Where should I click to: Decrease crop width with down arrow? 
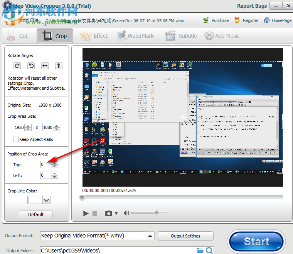pyautogui.click(x=28, y=129)
